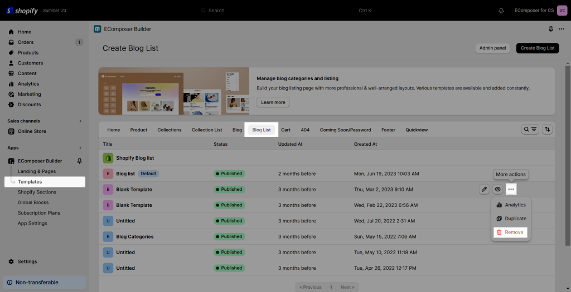Click the Blog Categories row B icon

coord(108,236)
